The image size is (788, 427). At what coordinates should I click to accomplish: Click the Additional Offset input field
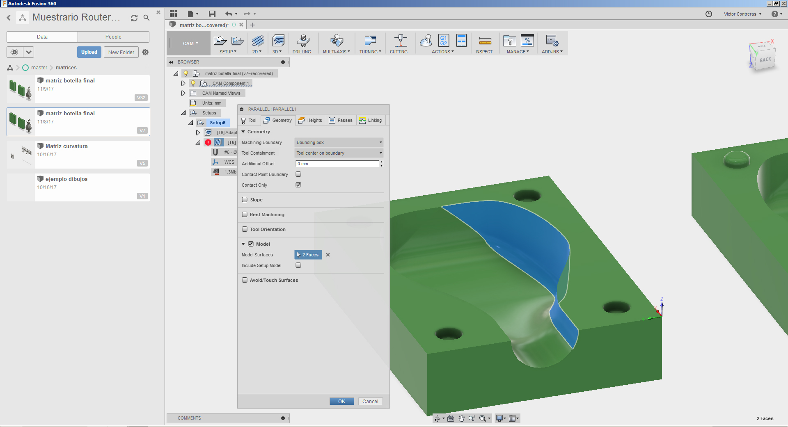[337, 164]
